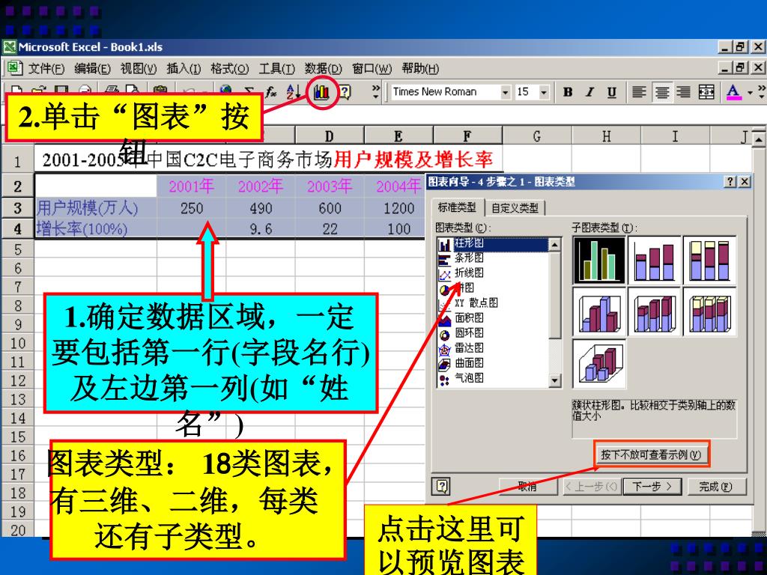Click the Font Color A icon
767x575 pixels.
point(733,92)
